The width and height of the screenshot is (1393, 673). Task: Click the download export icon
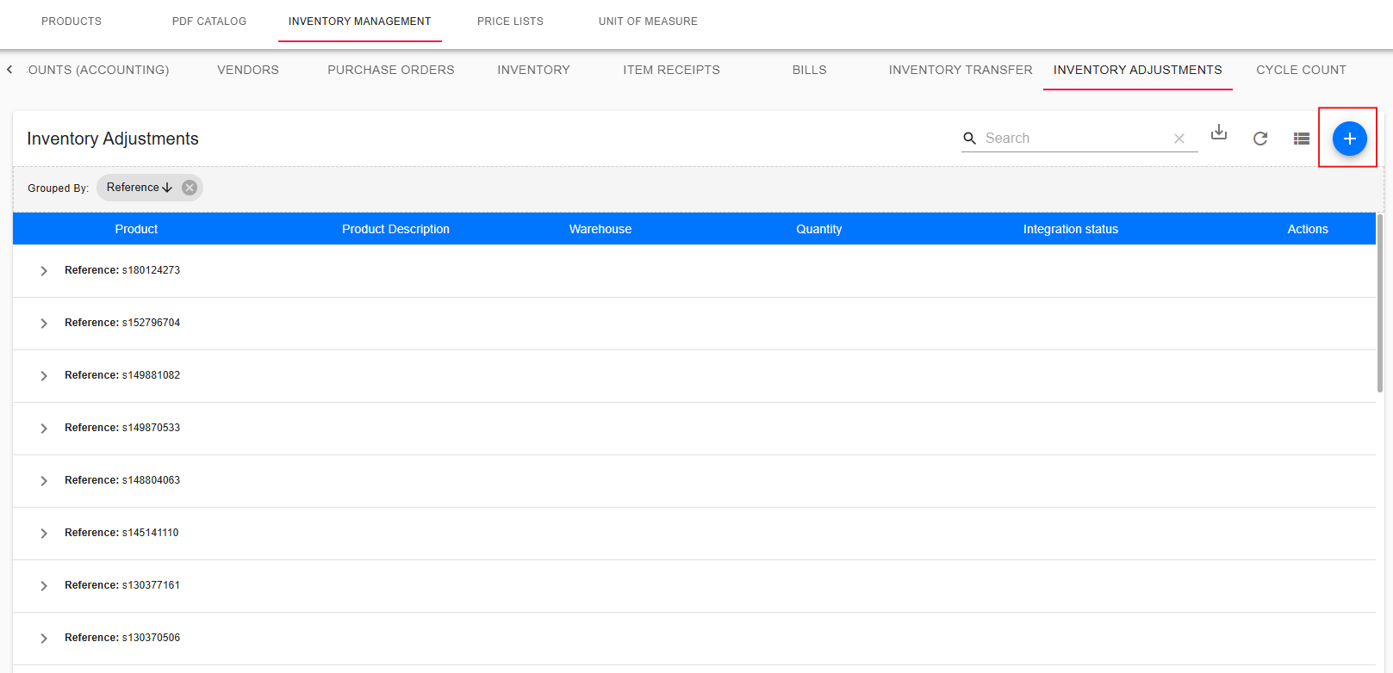click(1218, 133)
